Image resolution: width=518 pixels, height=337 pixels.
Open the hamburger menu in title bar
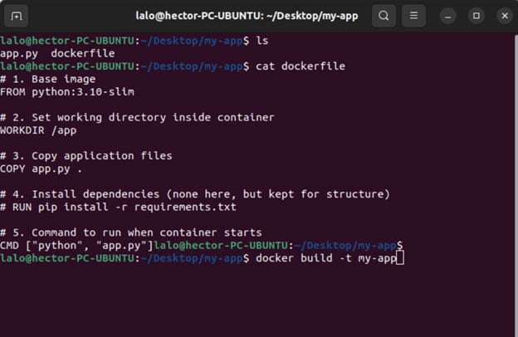pos(413,16)
